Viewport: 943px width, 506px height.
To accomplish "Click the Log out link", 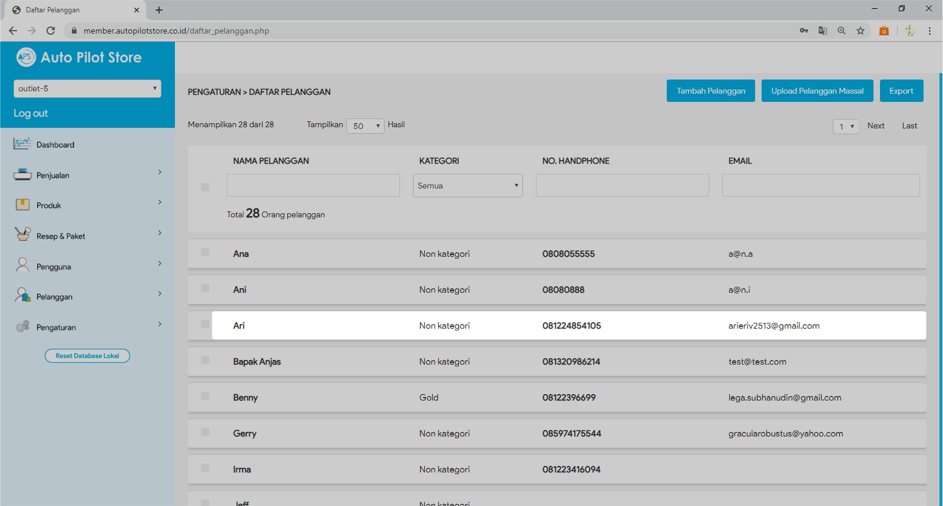I will coord(31,113).
